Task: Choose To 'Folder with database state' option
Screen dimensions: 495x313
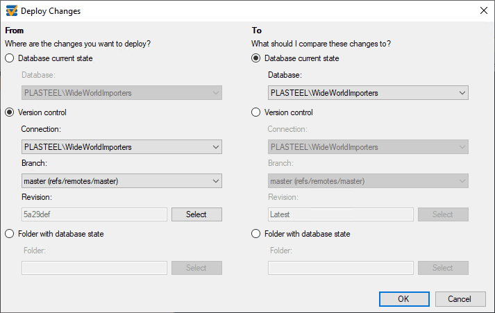Action: (x=255, y=234)
